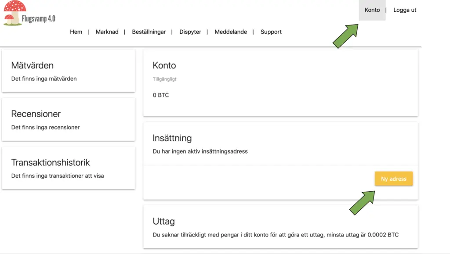Click 'Det finns inga recensioner' text
The height and width of the screenshot is (254, 450).
(45, 127)
